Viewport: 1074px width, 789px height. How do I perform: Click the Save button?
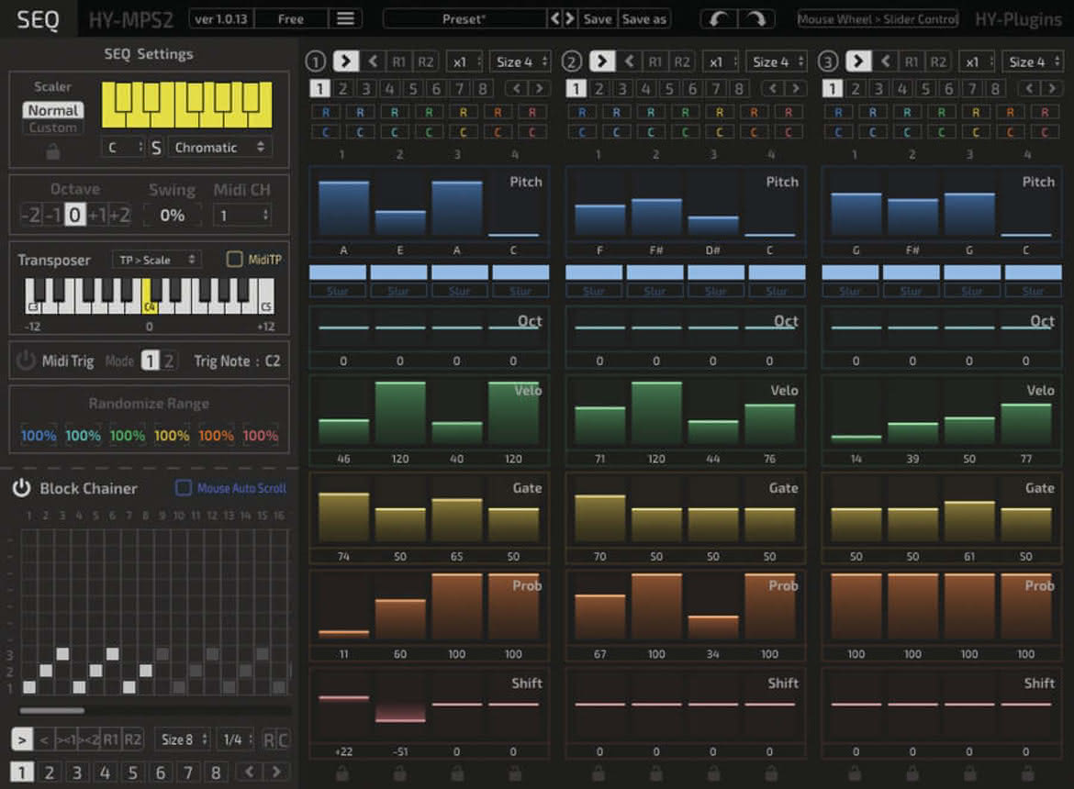click(598, 18)
